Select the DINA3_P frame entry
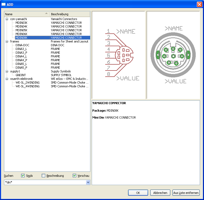This screenshot has height=200, width=204. click(21, 53)
